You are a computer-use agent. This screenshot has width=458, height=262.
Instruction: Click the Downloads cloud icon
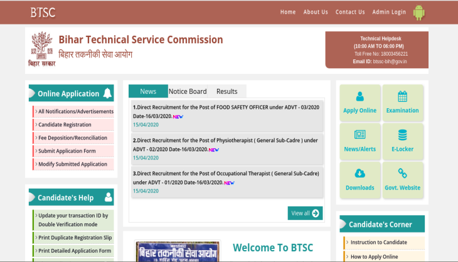(360, 173)
